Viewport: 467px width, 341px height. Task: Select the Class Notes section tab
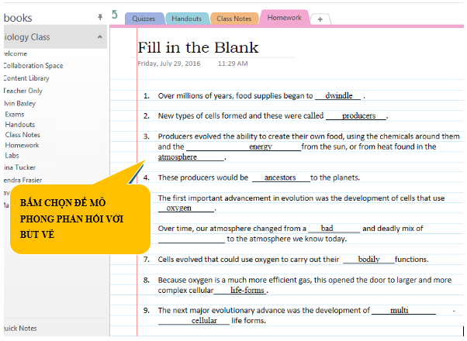coord(233,19)
